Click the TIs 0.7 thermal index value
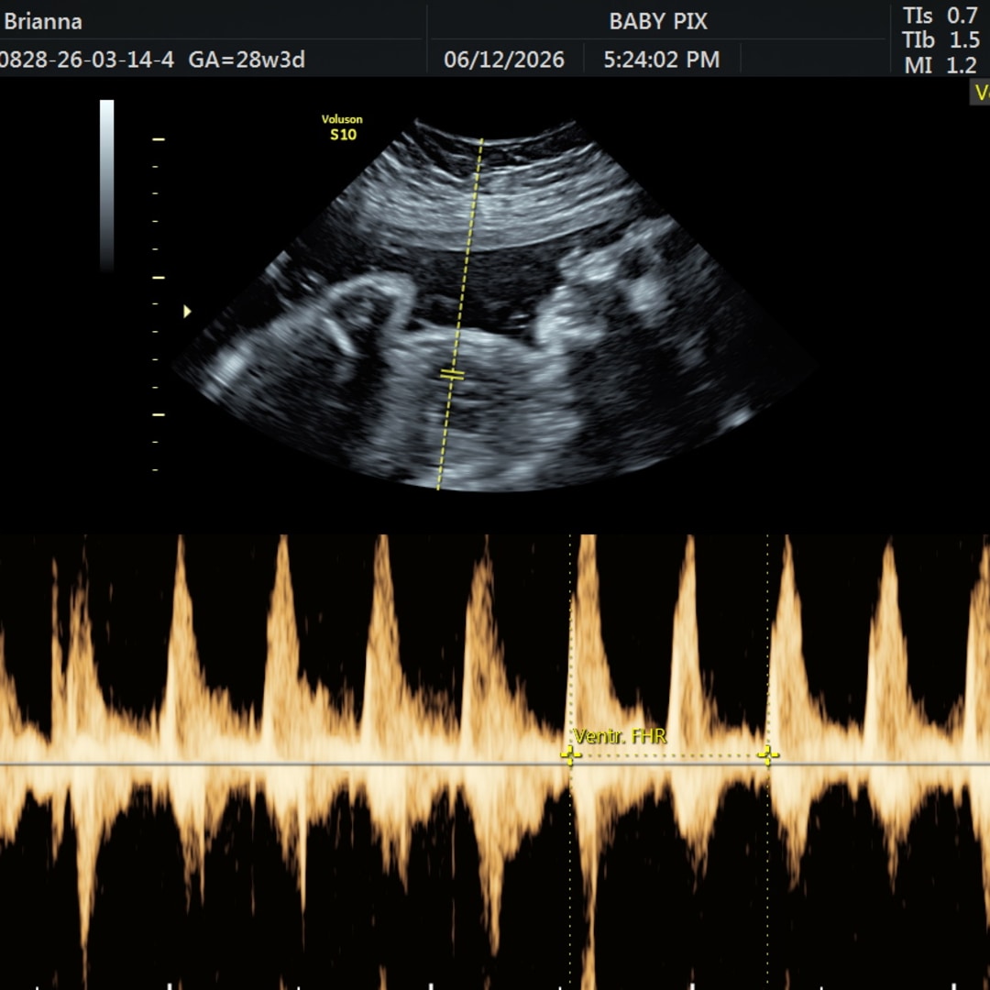The width and height of the screenshot is (990, 990). (x=940, y=16)
